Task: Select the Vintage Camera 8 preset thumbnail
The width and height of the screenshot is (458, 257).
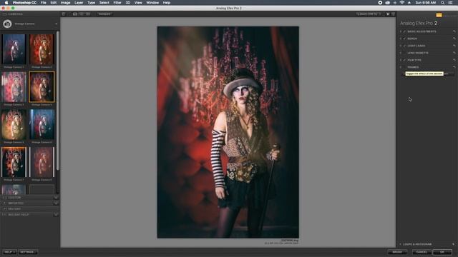Action: pyautogui.click(x=42, y=162)
